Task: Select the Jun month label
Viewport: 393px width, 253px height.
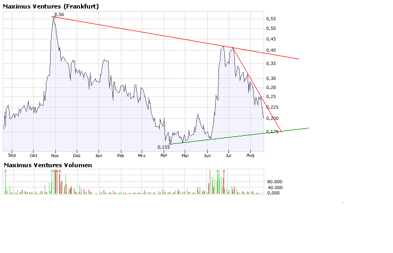Action: pyautogui.click(x=207, y=156)
